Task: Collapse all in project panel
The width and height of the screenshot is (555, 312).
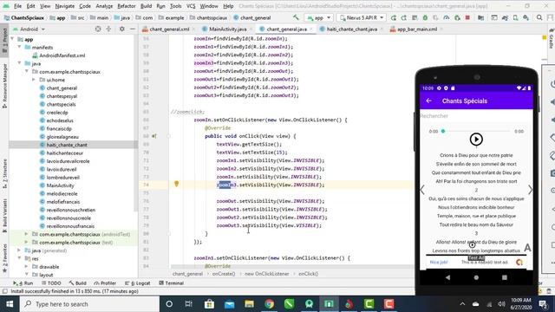Action: pyautogui.click(x=108, y=29)
